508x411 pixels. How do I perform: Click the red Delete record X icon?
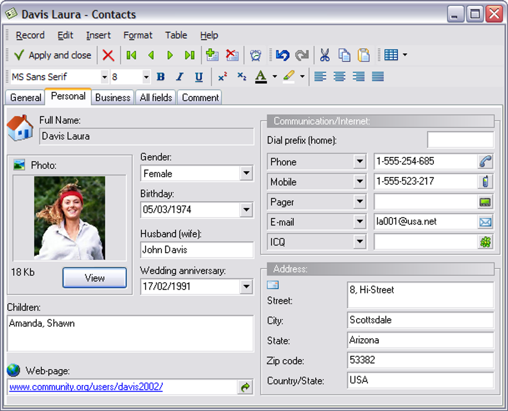click(x=108, y=55)
